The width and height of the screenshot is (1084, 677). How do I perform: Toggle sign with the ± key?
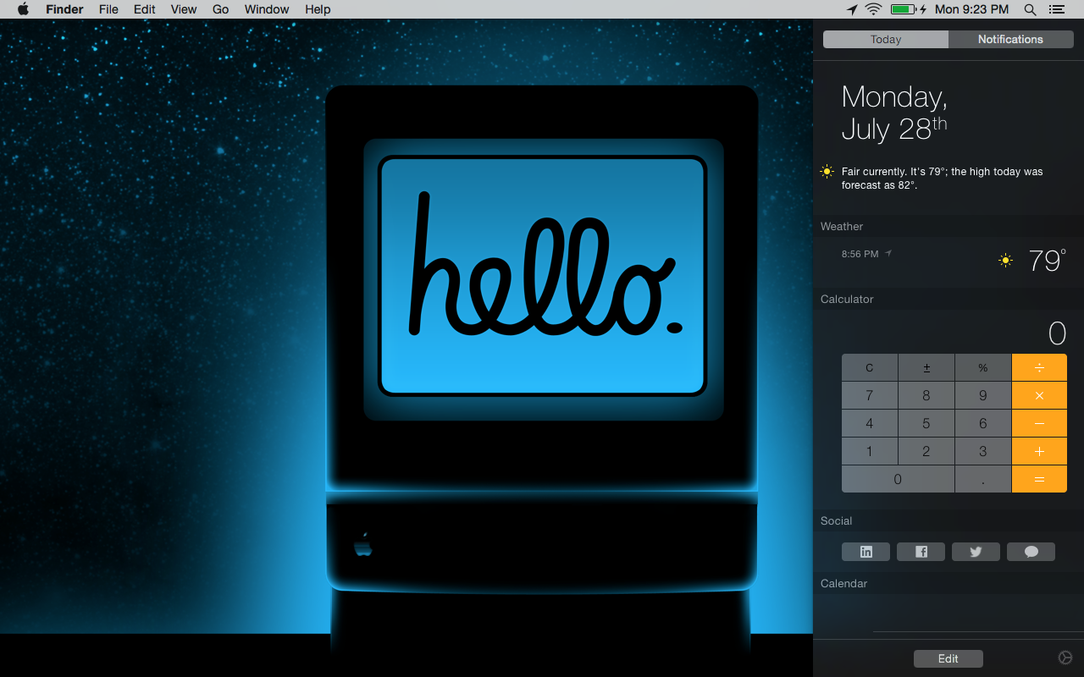tap(926, 367)
